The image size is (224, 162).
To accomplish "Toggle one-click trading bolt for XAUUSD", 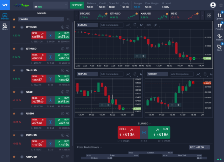I will [x=50, y=79].
